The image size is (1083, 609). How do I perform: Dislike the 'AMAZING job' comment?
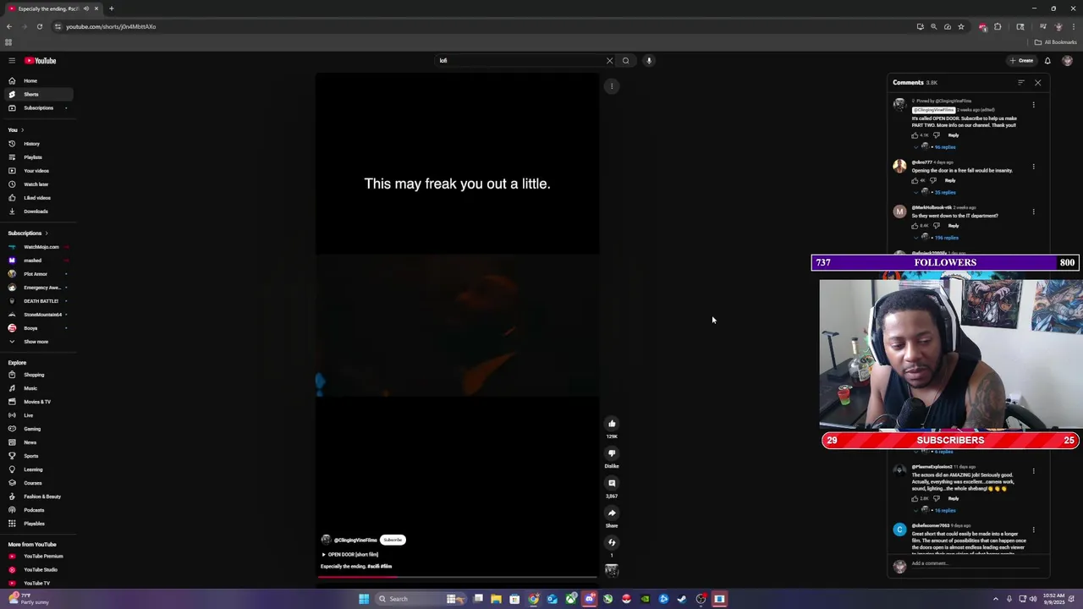coord(936,498)
